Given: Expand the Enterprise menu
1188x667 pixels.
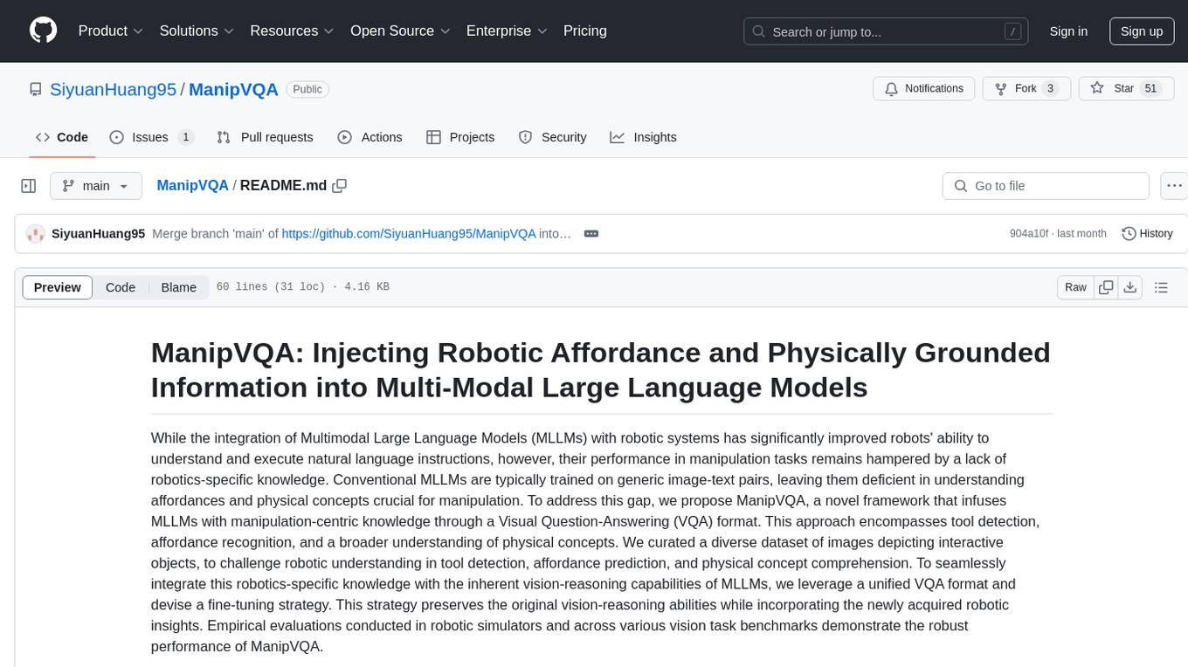Looking at the screenshot, I should point(507,31).
